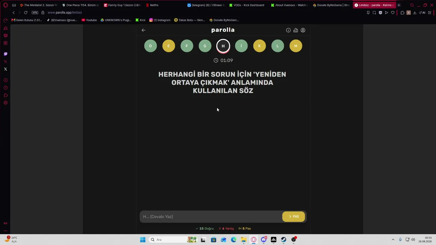Toggle the VPN badge
This screenshot has width=436, height=245.
click(35, 13)
